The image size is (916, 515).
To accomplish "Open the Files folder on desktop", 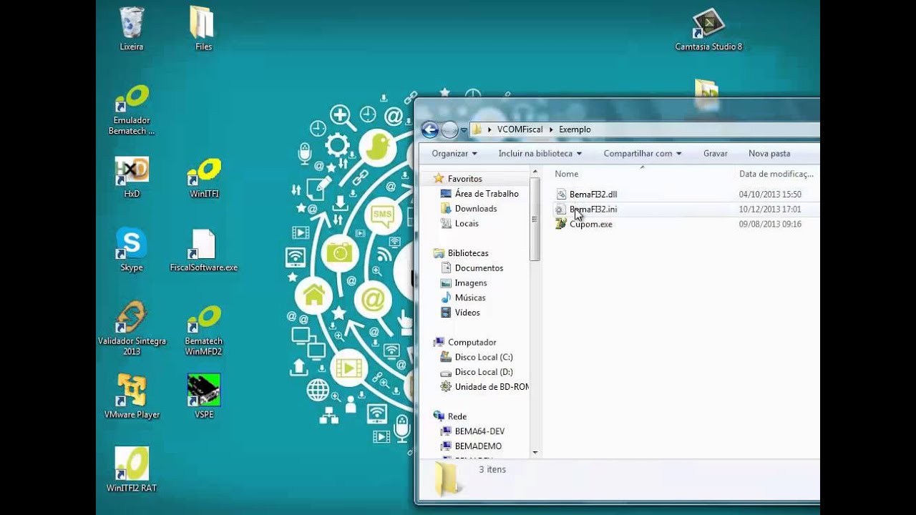I will coord(203,29).
